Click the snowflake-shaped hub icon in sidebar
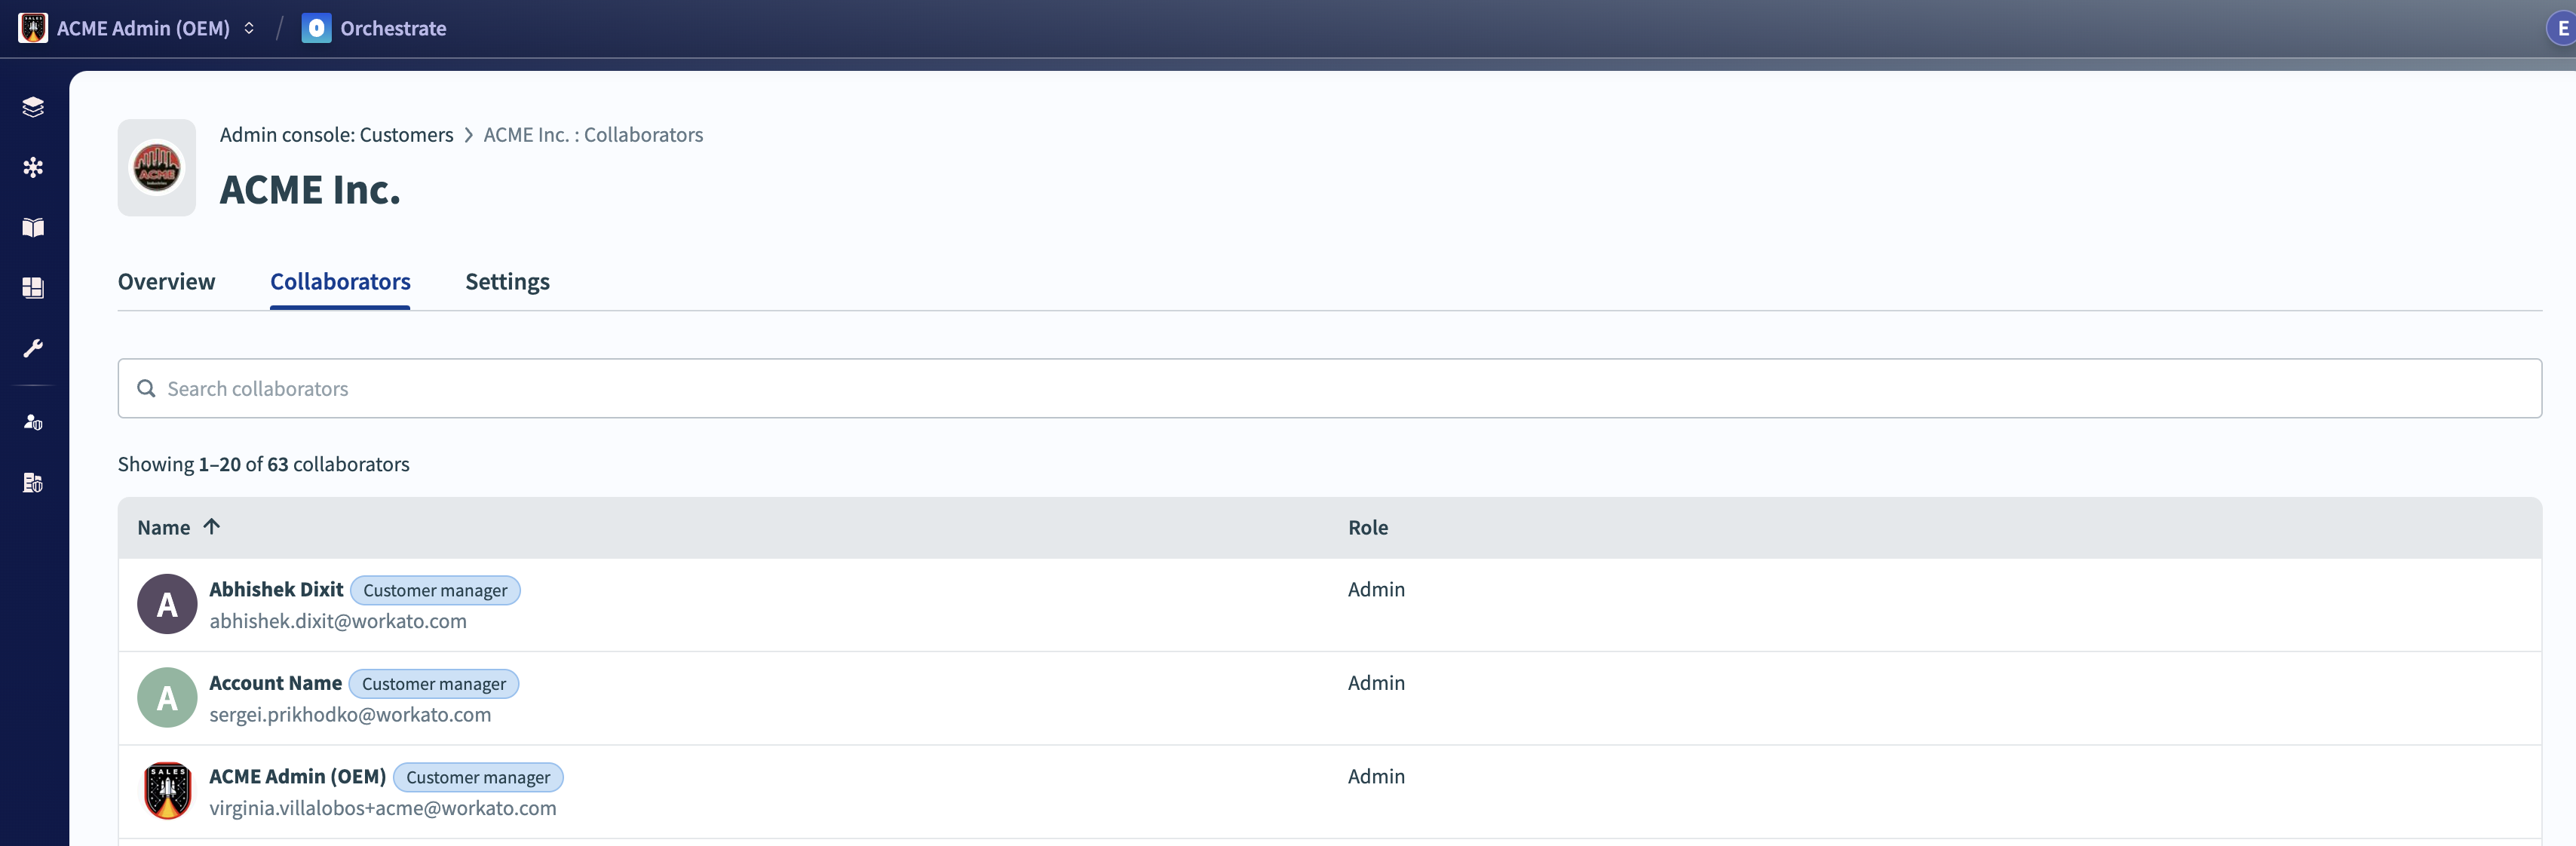The width and height of the screenshot is (2576, 846). pos(33,167)
